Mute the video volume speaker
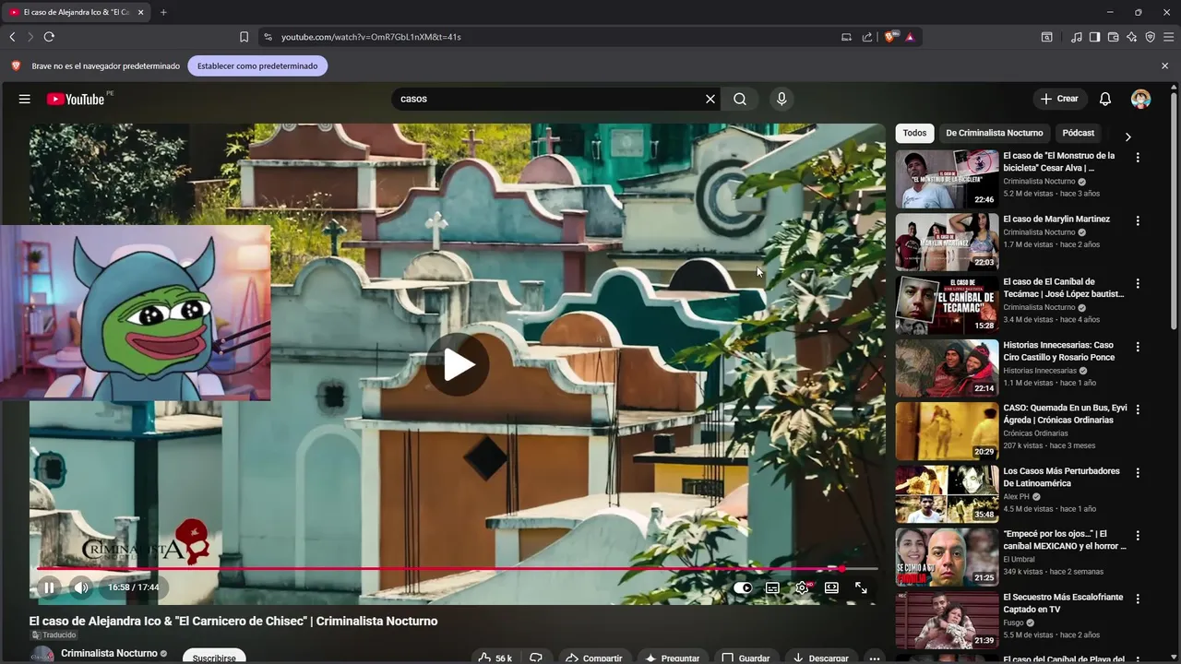 [82, 587]
